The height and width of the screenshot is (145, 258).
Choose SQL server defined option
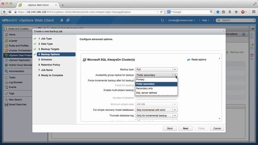156,93
